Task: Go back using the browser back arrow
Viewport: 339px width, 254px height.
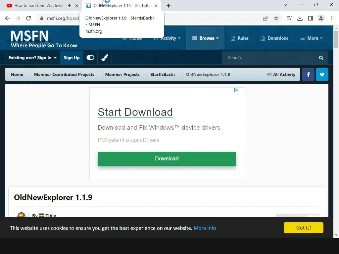Action: [7, 19]
